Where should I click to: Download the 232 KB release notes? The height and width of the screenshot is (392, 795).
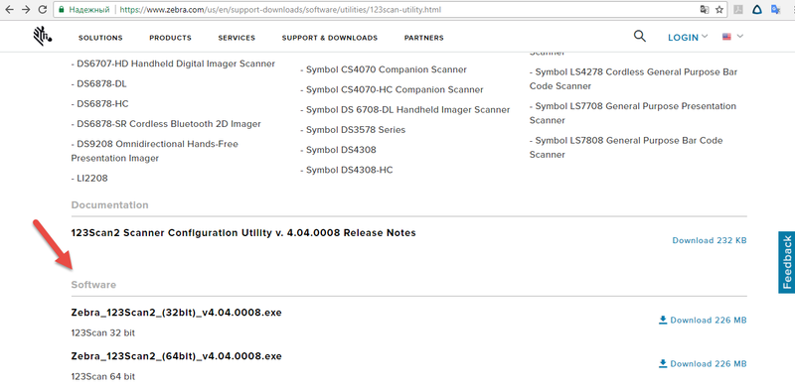[x=710, y=240]
